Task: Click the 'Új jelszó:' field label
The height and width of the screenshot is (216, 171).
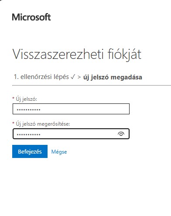Action: tap(26, 99)
